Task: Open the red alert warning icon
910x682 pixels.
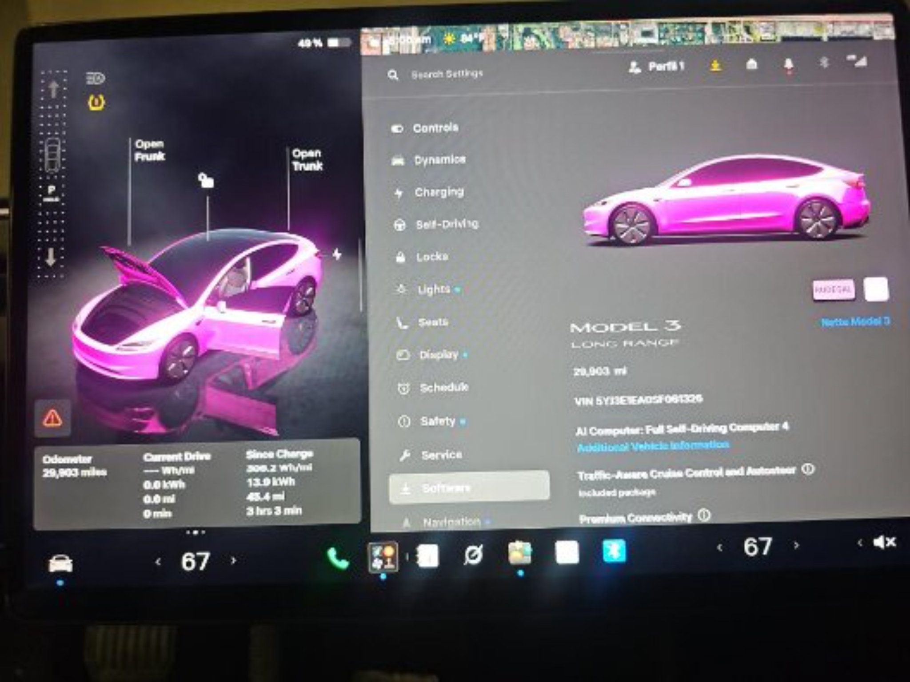Action: [x=52, y=417]
